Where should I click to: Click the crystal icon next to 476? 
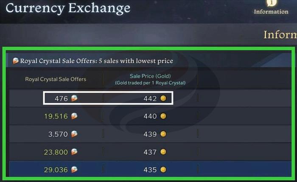point(74,98)
